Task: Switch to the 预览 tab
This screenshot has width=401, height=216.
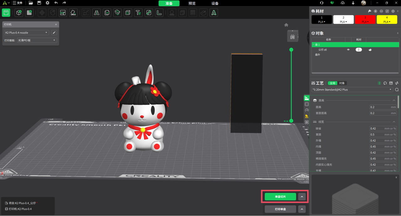Action: (x=192, y=3)
